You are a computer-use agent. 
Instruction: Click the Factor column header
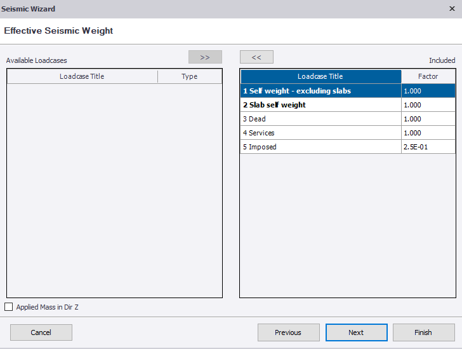tap(428, 76)
